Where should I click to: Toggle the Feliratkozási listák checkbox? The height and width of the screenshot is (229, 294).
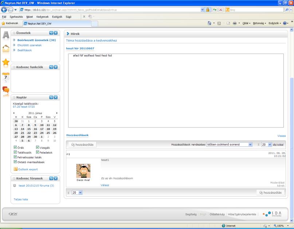pos(15,157)
